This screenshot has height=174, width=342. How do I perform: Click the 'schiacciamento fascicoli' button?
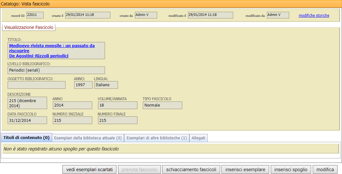pyautogui.click(x=191, y=170)
